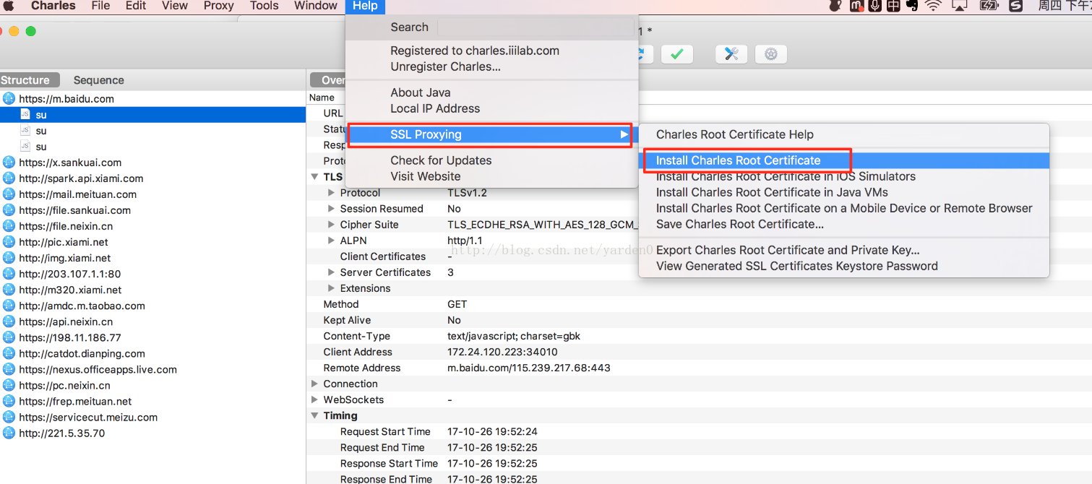Click the 中 input method menu bar icon

893,6
